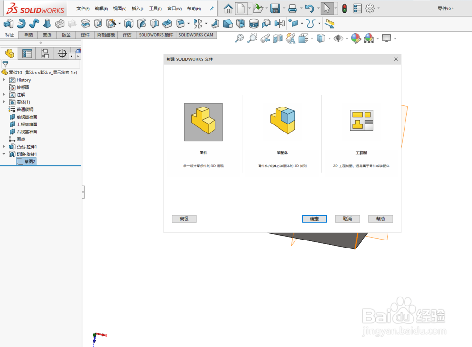The height and width of the screenshot is (347, 472).
Task: Click the feature tree filter field
Action: [41, 64]
